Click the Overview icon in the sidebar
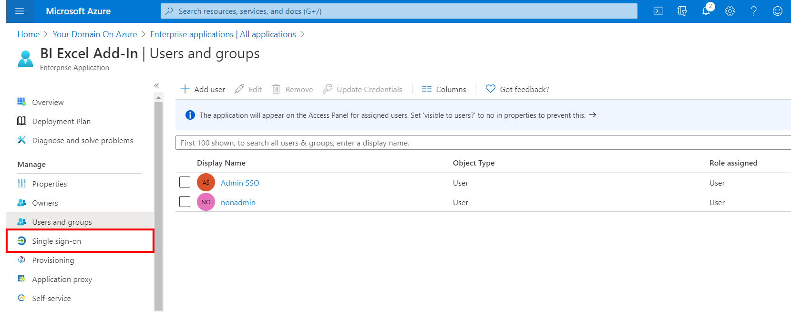Image resolution: width=791 pixels, height=312 pixels. click(21, 102)
